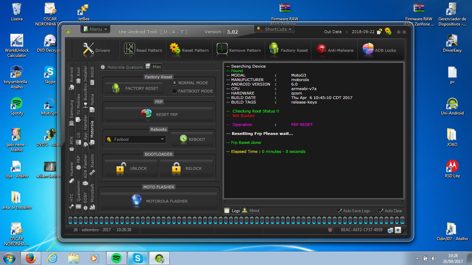Click the blue segmented progress bar
This screenshot has width=472, height=265.
tap(236, 220)
